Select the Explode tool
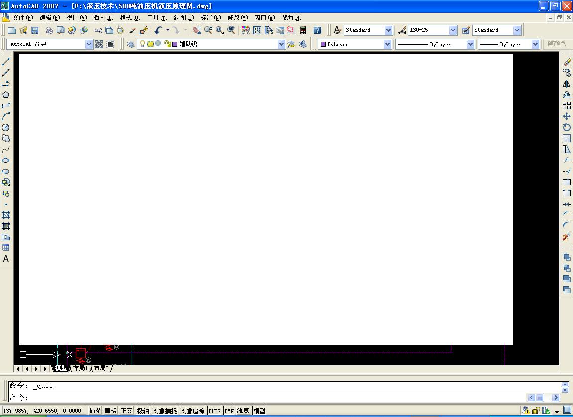Viewport: 573px width, 417px height. [567, 237]
